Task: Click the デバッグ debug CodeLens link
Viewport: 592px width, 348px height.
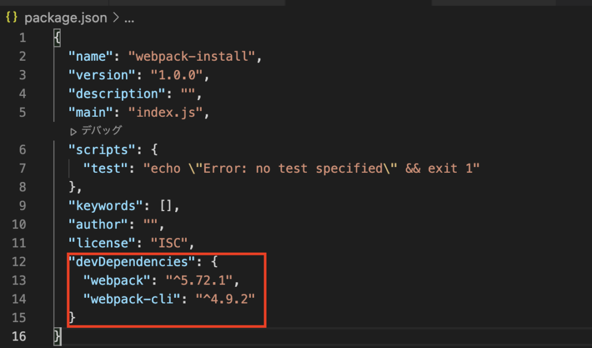Action: tap(102, 131)
